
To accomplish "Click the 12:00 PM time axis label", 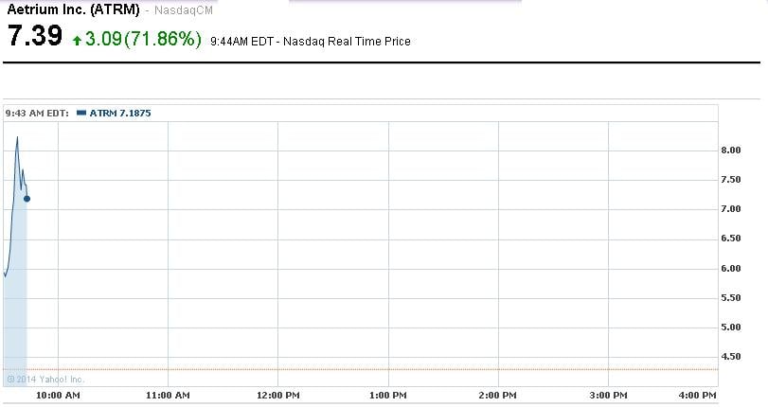I will (278, 394).
